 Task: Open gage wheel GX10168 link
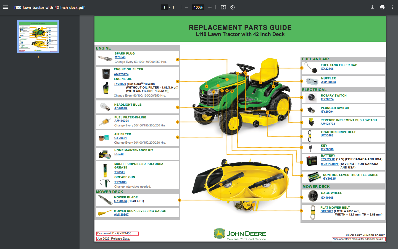(327, 198)
